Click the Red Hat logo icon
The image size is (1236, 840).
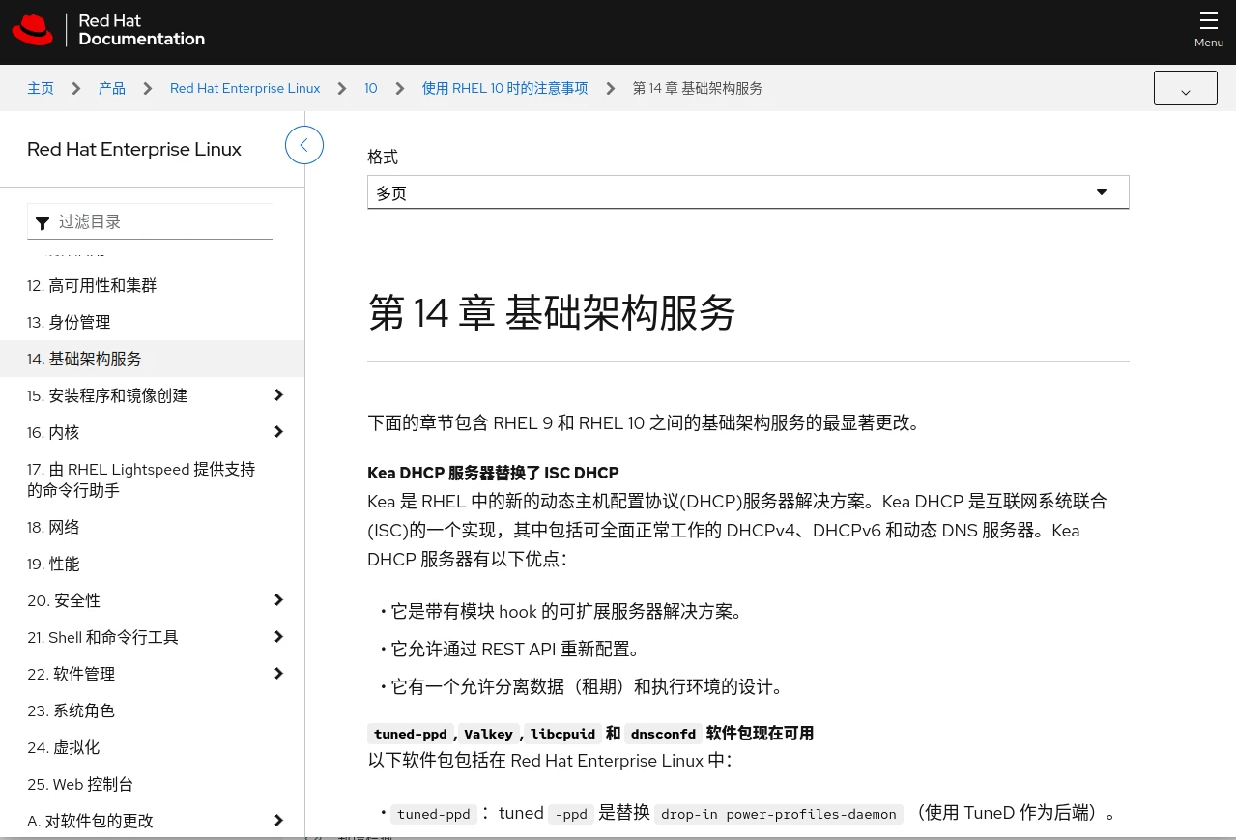click(x=32, y=29)
